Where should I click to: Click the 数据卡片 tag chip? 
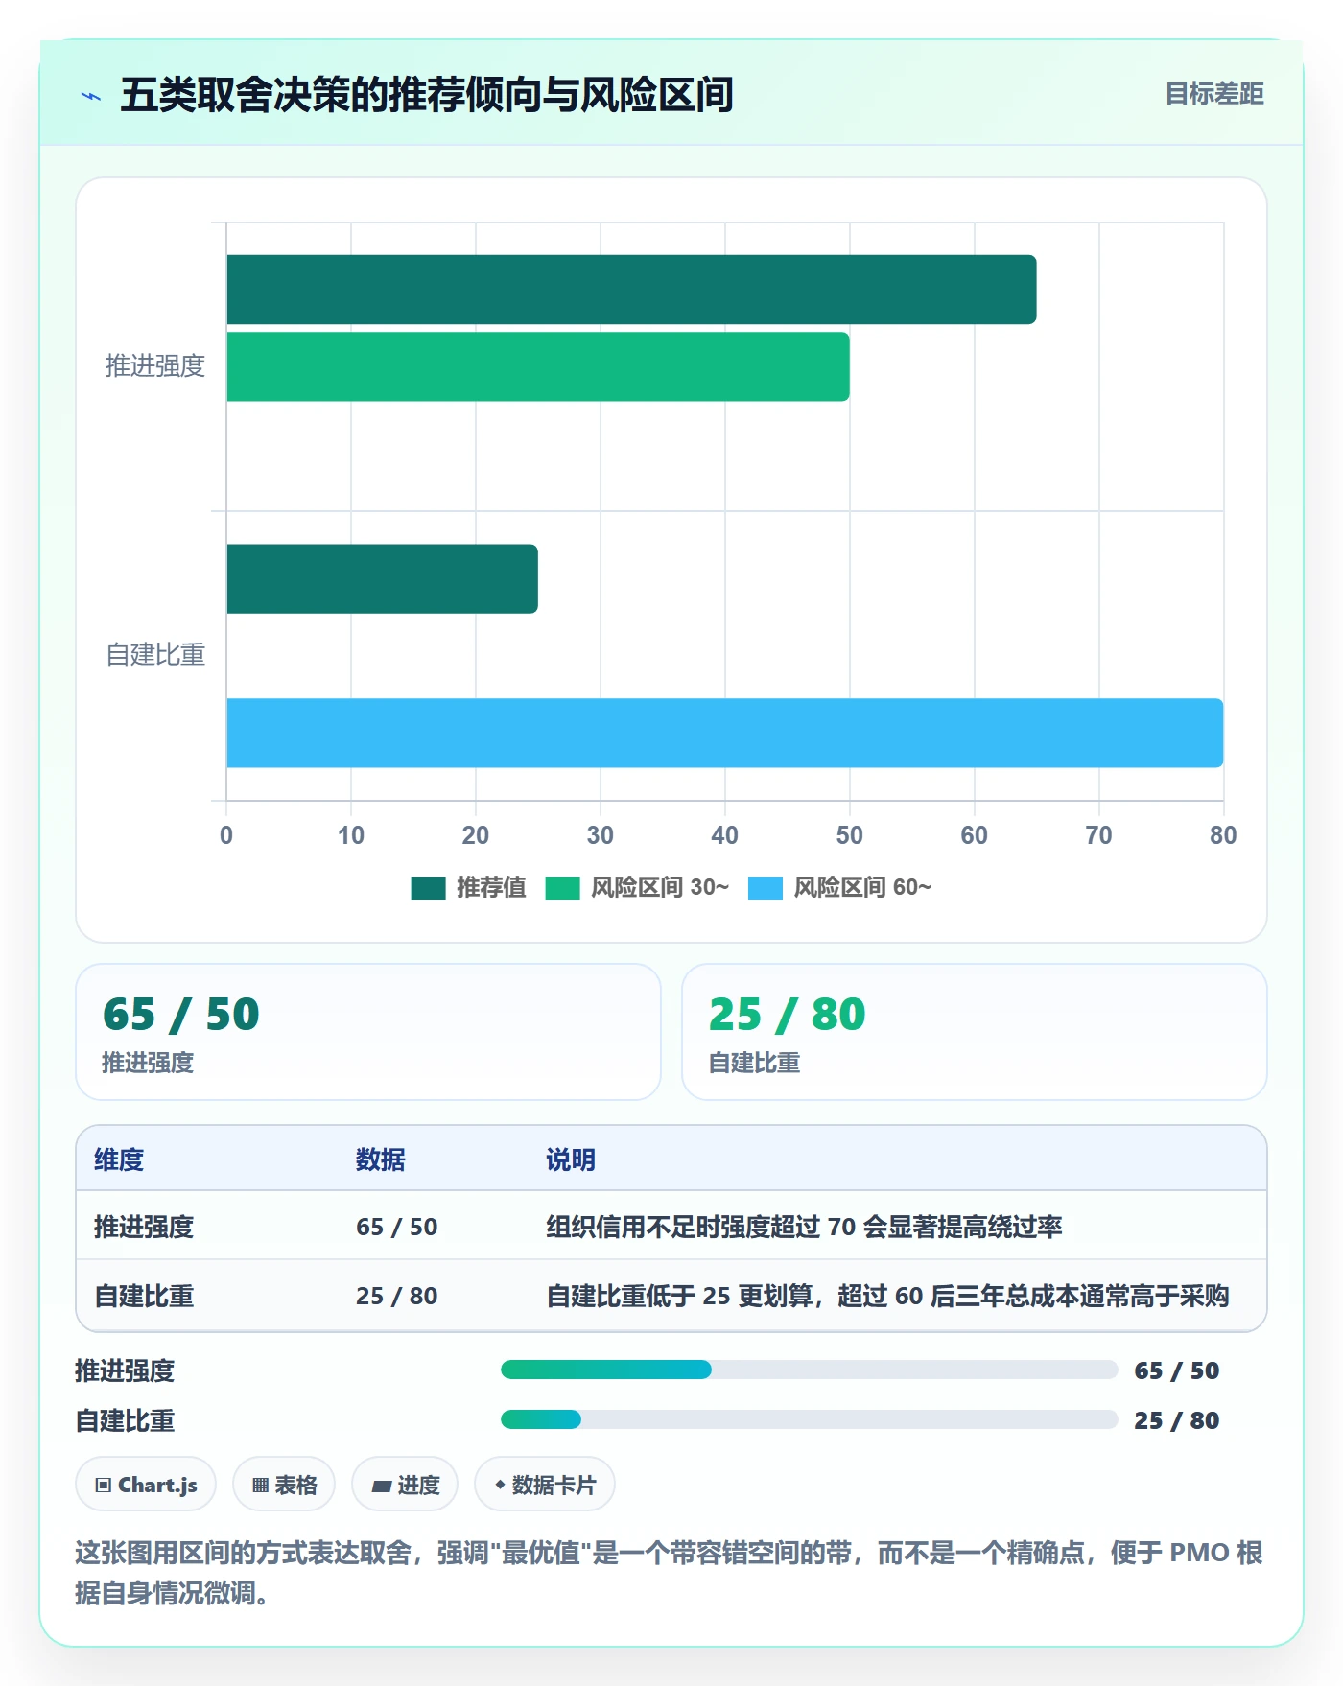click(x=545, y=1485)
